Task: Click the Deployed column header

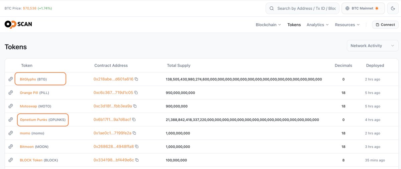Action: pos(375,66)
